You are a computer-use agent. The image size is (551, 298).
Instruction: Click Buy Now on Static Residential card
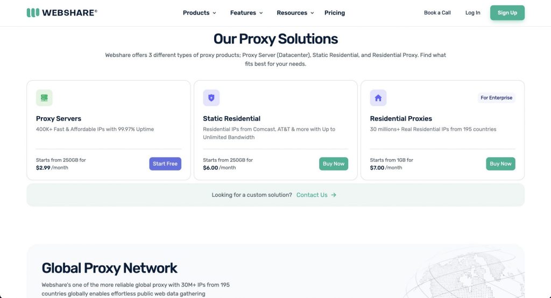coord(334,164)
